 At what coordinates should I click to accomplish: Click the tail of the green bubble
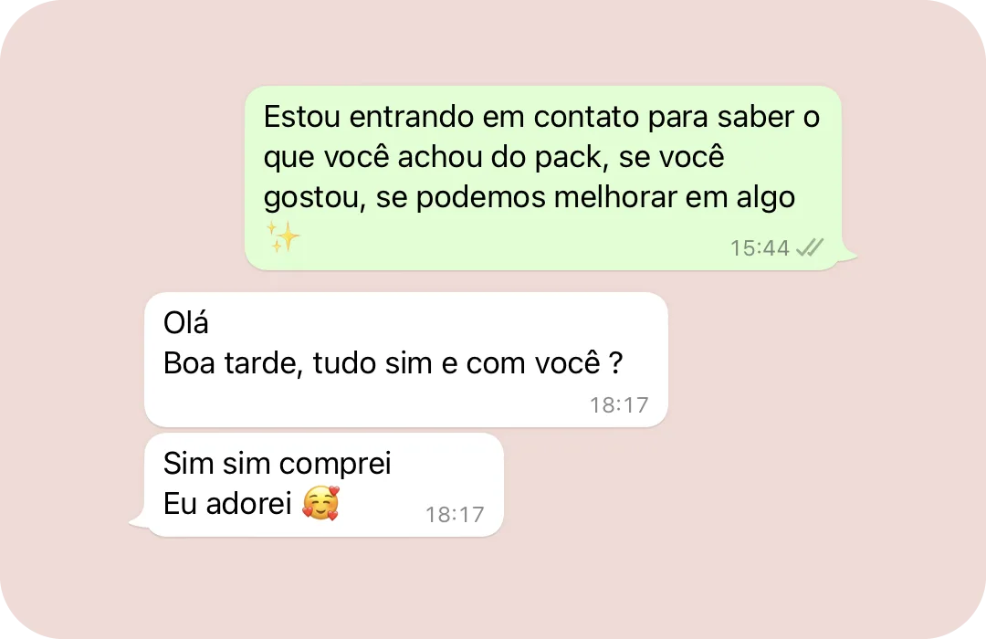pyautogui.click(x=847, y=254)
